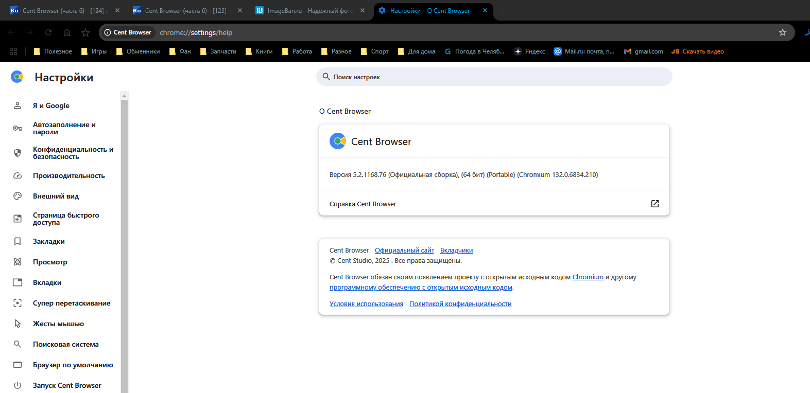Close the Настройки settings tab
Viewport: 810px width, 393px height.
[x=485, y=10]
